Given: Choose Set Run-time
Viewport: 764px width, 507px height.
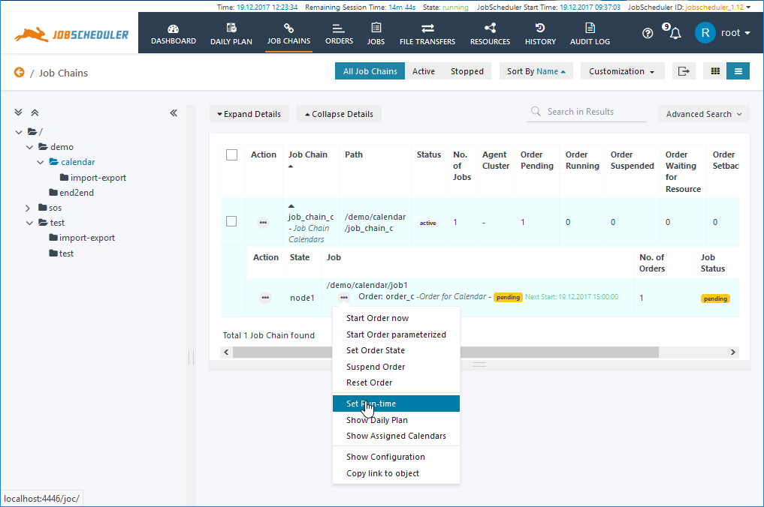Looking at the screenshot, I should 396,403.
